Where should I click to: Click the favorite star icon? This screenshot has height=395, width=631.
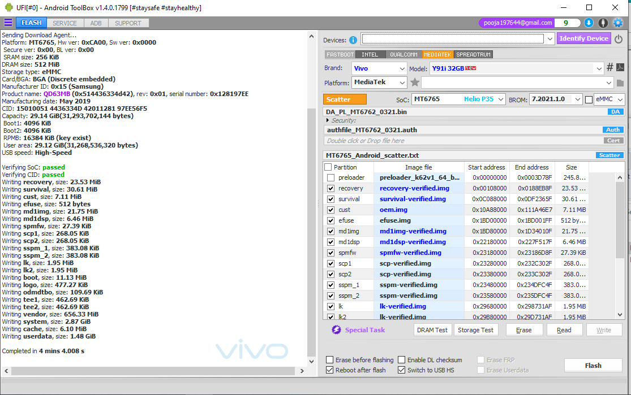coord(415,83)
